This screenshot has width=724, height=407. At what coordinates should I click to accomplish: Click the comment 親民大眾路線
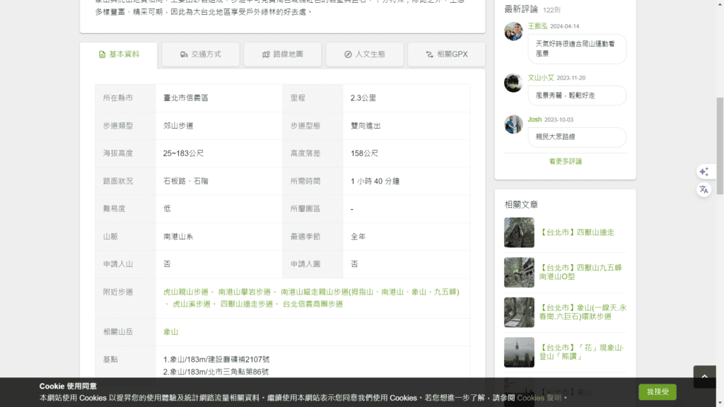[x=577, y=137]
